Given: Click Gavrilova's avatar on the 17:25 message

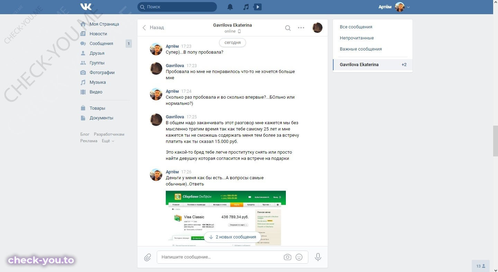Looking at the screenshot, I should pos(156,120).
